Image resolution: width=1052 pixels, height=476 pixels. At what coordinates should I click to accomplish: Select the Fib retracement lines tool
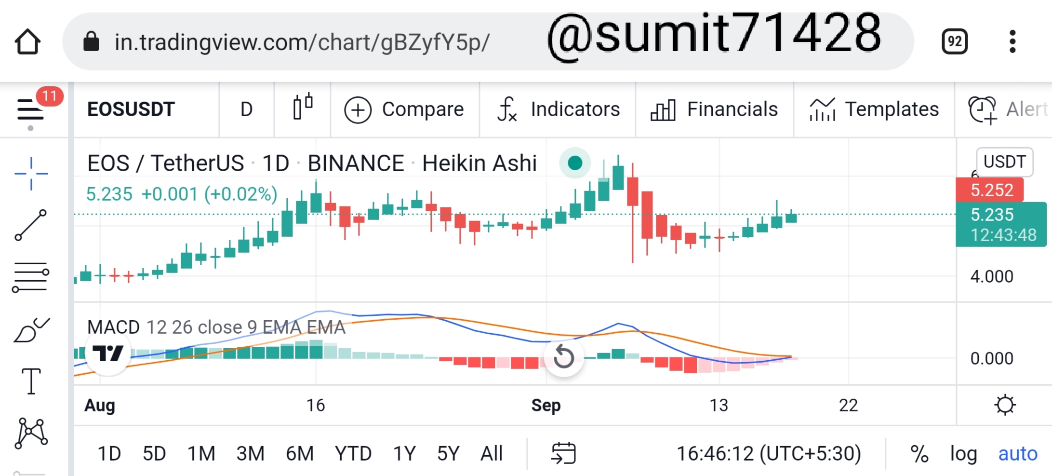(31, 277)
